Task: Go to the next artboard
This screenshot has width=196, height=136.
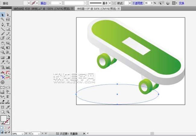Action: (x=43, y=133)
